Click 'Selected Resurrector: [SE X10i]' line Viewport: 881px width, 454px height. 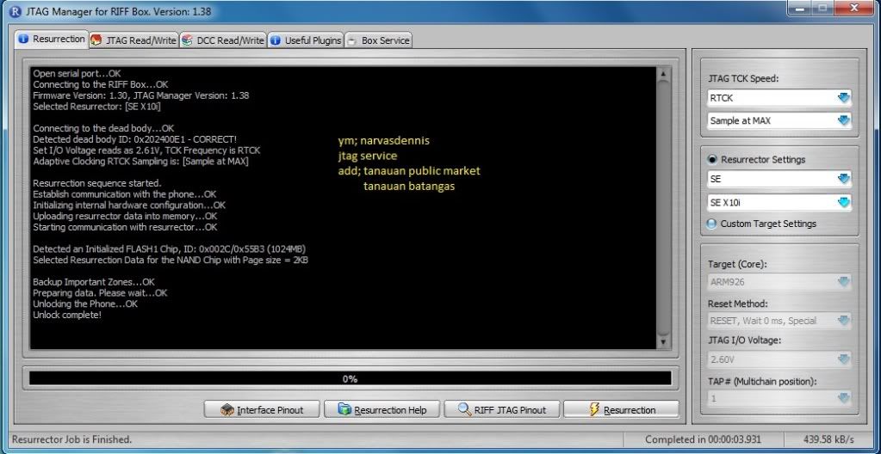click(x=97, y=107)
